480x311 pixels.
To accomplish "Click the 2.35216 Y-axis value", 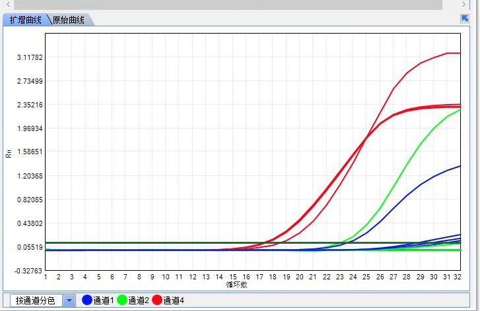I will 30,105.
